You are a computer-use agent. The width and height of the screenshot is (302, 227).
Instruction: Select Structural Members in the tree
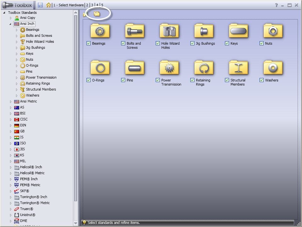click(38, 89)
